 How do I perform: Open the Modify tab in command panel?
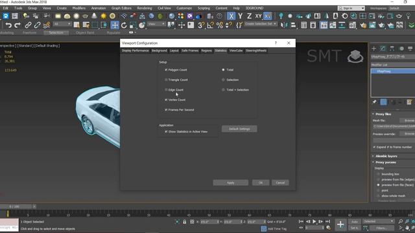pos(383,49)
